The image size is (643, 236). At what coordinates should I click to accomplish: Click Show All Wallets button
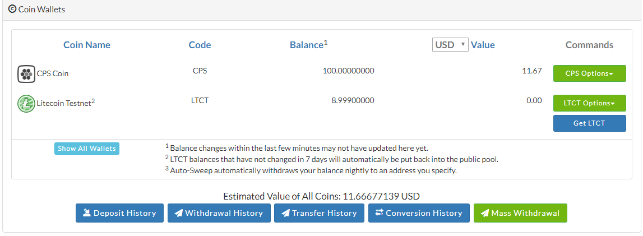tap(87, 149)
